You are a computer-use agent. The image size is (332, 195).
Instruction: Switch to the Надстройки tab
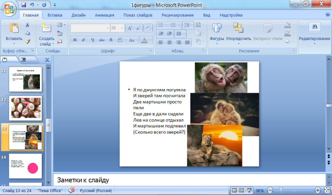(231, 15)
